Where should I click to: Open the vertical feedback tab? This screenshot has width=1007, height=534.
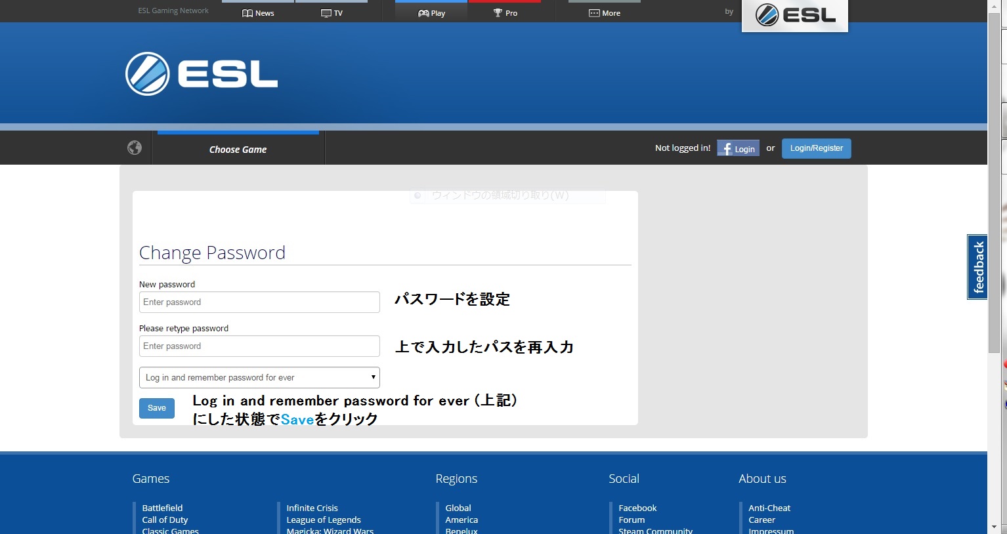click(x=977, y=266)
